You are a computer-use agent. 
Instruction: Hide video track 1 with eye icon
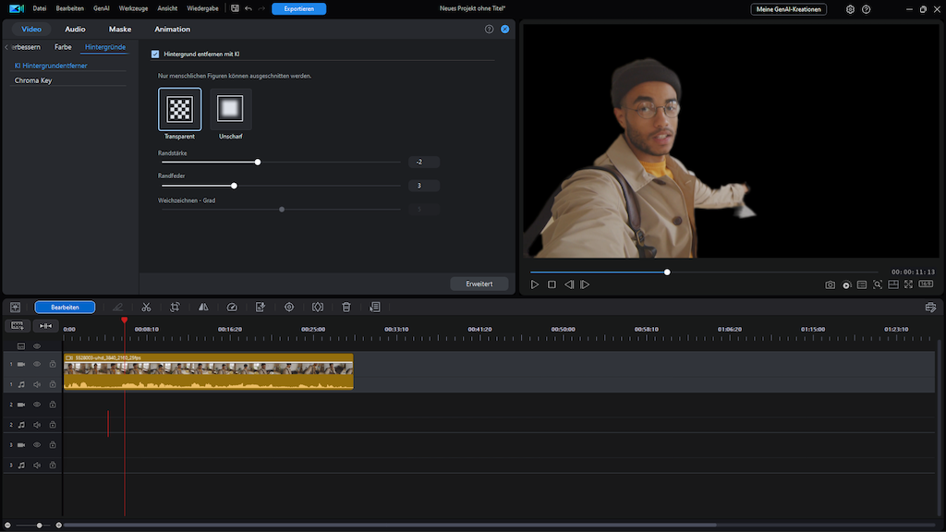click(x=37, y=364)
